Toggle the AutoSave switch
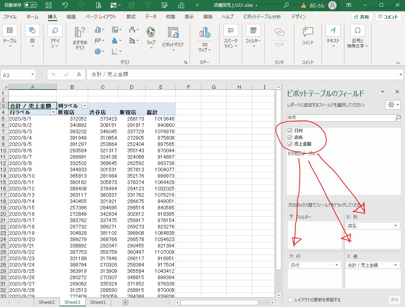 [31, 5]
